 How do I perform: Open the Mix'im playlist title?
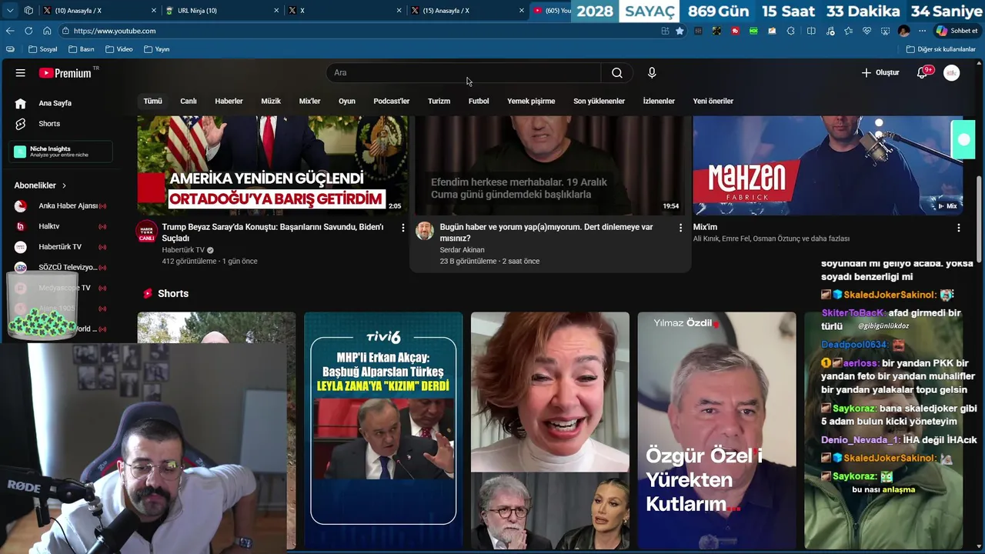(x=705, y=227)
